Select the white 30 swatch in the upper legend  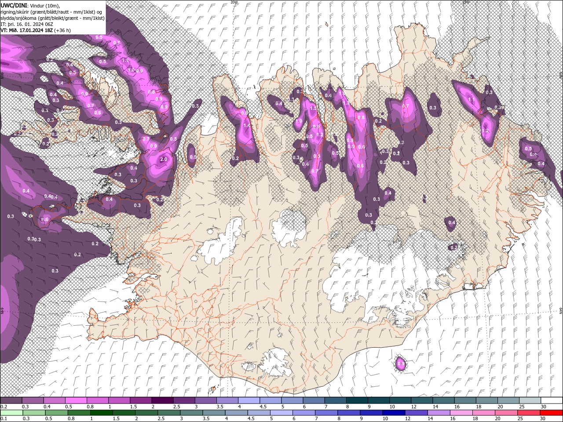[x=552, y=400]
